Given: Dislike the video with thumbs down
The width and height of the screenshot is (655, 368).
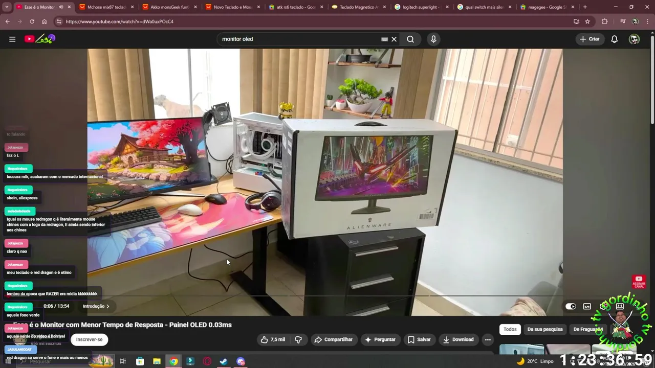Looking at the screenshot, I should [x=298, y=339].
